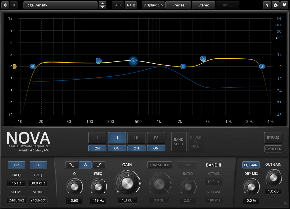290x209 pixels.
Task: Select the bell filter shape icon
Action: [x=85, y=165]
